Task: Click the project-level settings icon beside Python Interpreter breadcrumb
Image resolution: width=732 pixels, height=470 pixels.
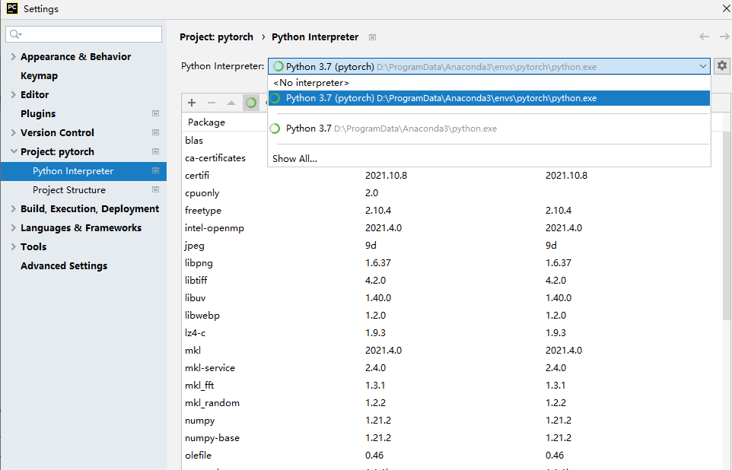Action: (372, 37)
